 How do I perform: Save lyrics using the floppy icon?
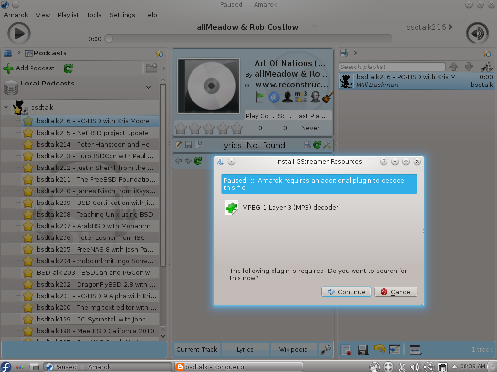pos(188,145)
